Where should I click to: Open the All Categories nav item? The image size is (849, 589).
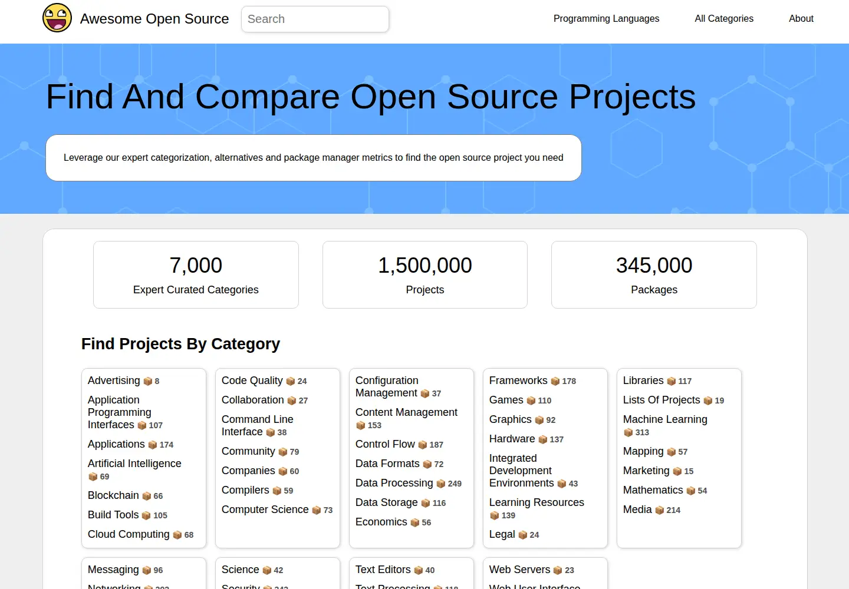tap(724, 18)
